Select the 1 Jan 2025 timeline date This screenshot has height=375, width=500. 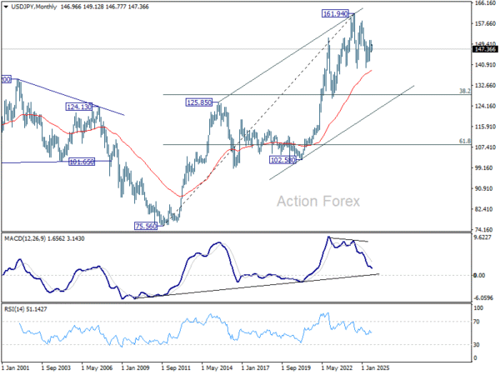pos(375,368)
